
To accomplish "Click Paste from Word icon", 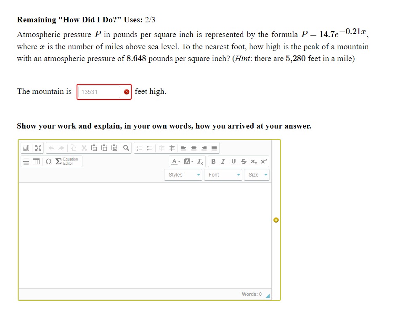I will [114, 148].
